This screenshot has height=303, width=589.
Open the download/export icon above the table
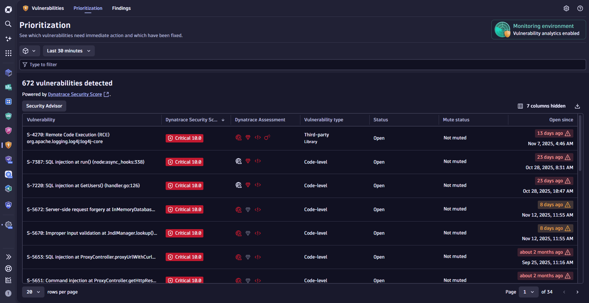coord(577,106)
